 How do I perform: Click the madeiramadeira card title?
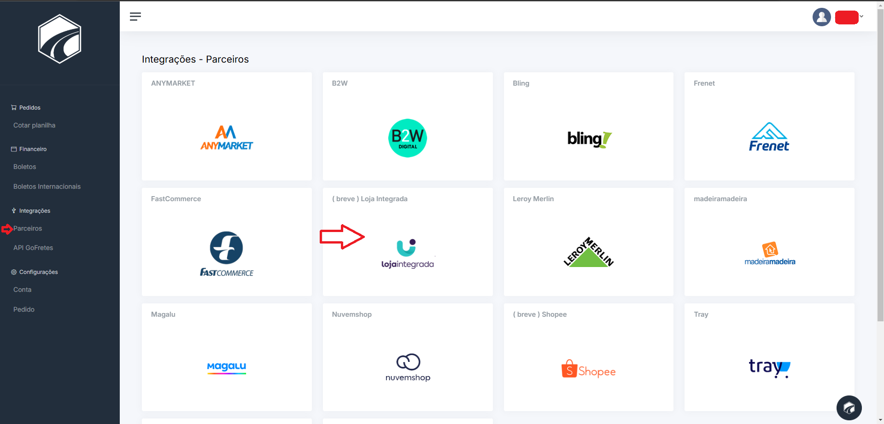(x=720, y=199)
